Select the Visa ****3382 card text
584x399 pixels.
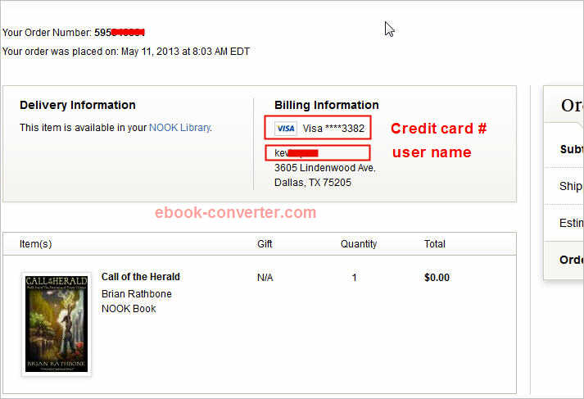click(x=333, y=129)
